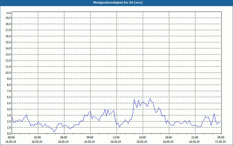Select the 6,0 y-axis label
The width and height of the screenshot is (233, 145).
(x=9, y=97)
